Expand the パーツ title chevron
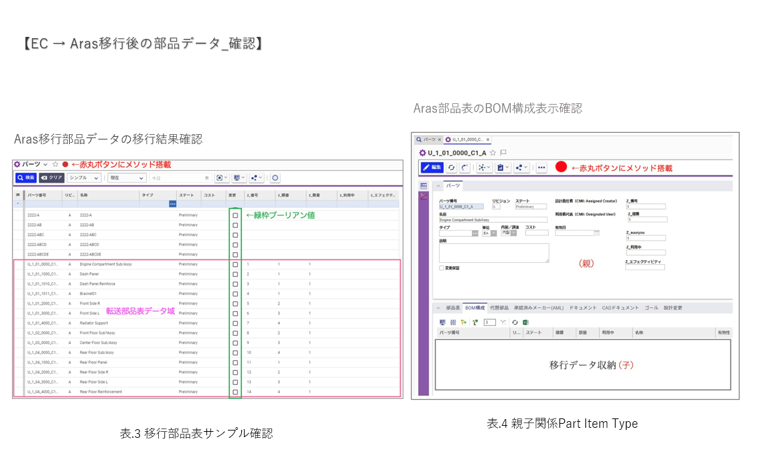 click(45, 164)
